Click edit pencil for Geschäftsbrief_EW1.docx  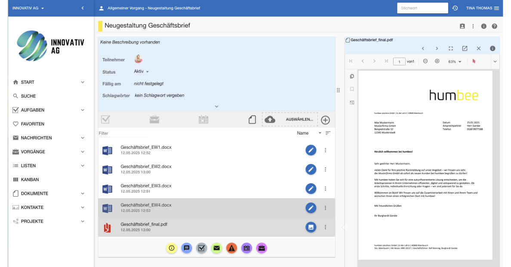(x=311, y=150)
